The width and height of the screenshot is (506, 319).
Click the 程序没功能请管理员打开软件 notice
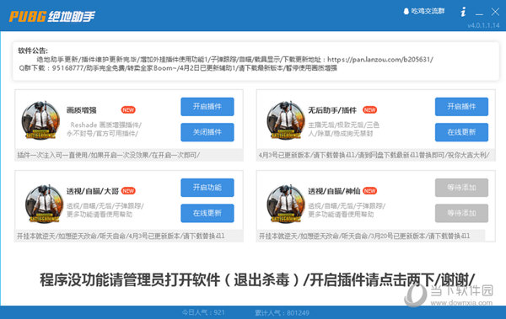[x=257, y=279]
